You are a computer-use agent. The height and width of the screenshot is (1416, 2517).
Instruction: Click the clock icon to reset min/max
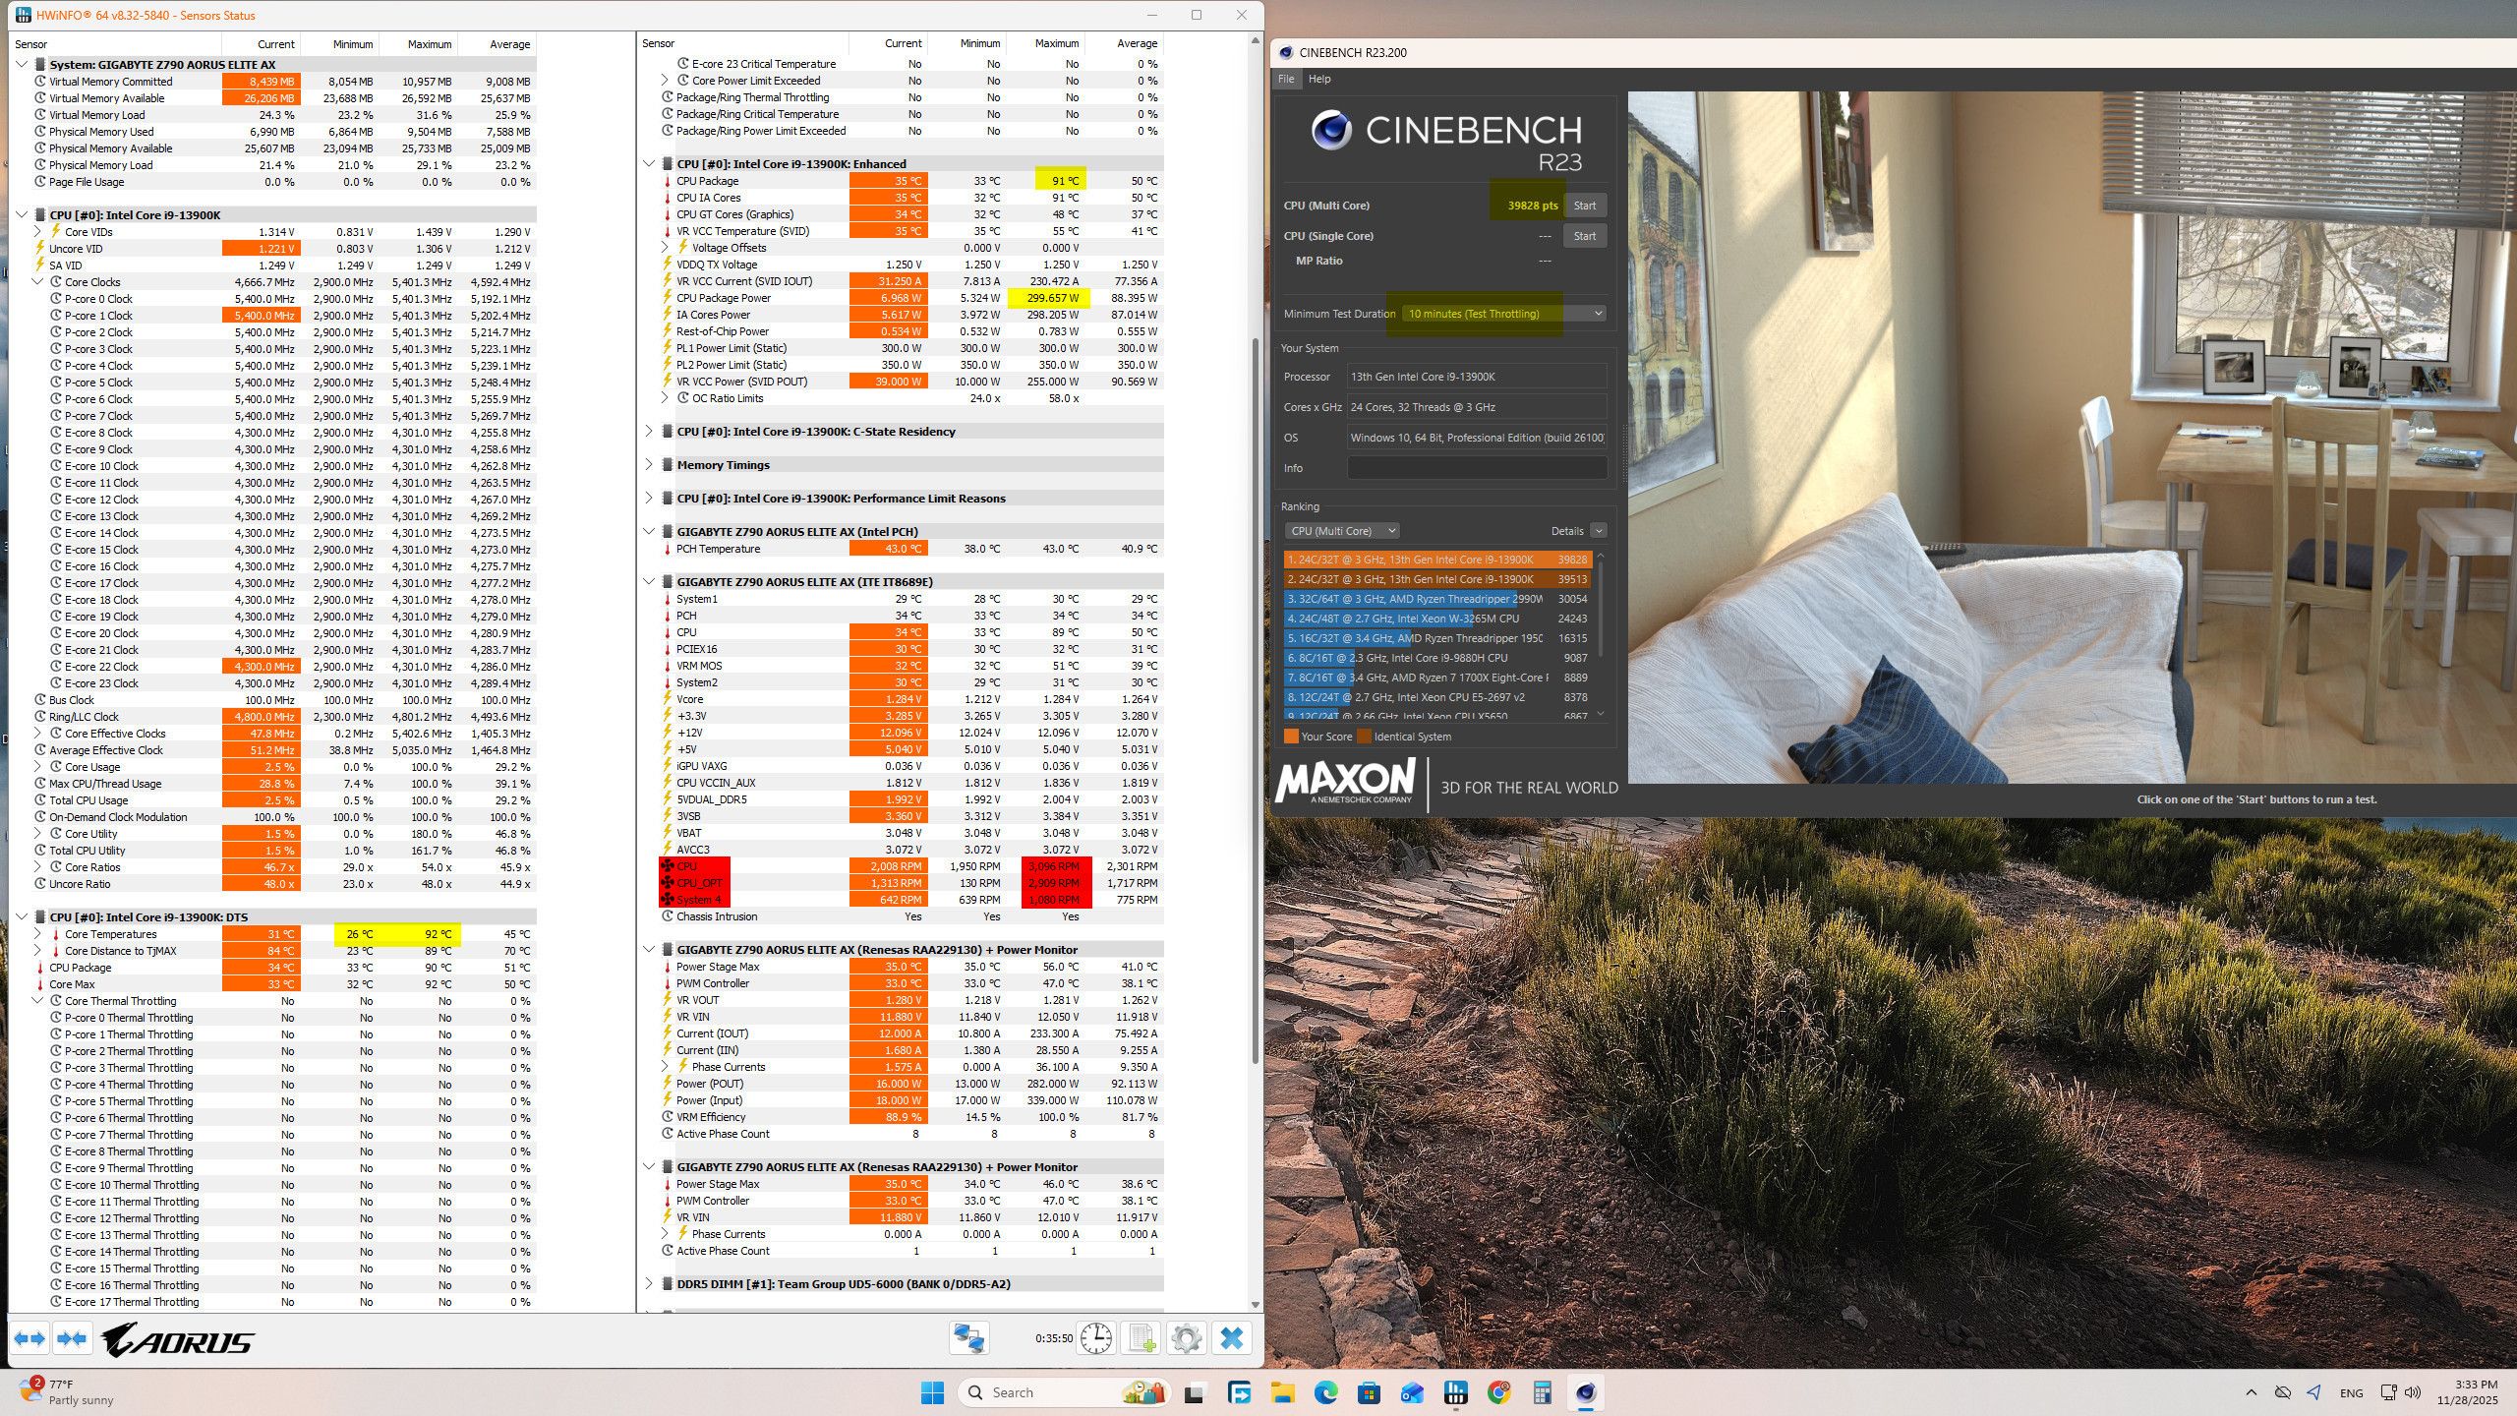[1095, 1338]
